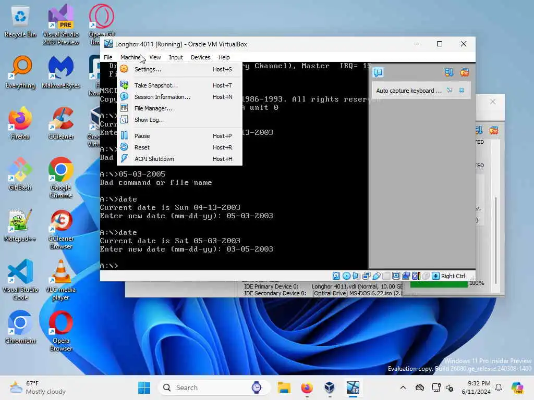Click the help icon on Auto capture notification

click(450, 91)
